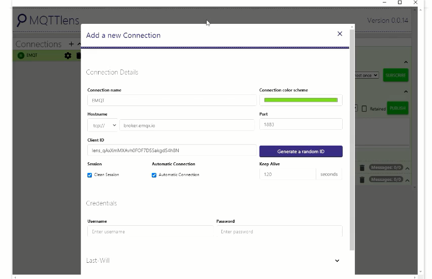Image resolution: width=432 pixels, height=279 pixels.
Task: Generate a random ID
Action: 301,152
